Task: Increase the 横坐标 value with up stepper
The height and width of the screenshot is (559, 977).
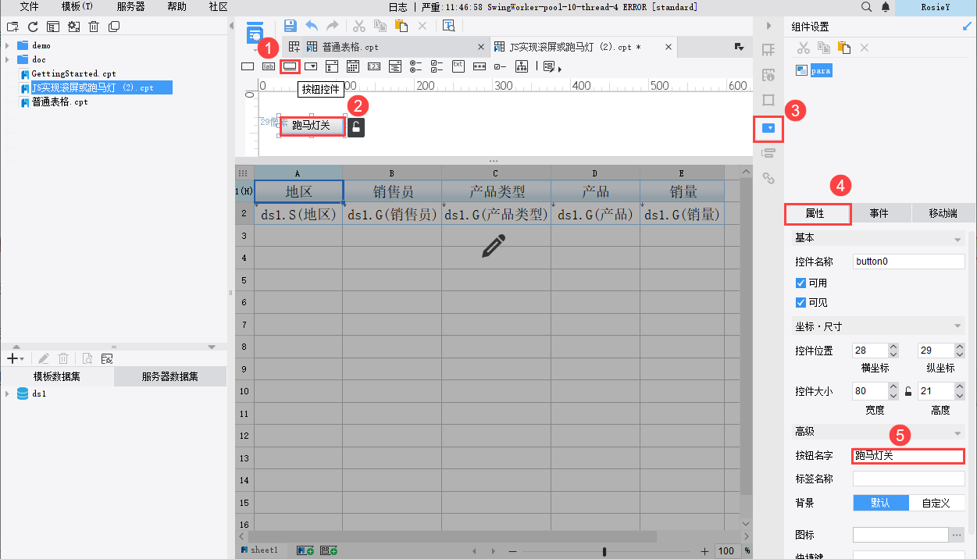Action: click(893, 347)
